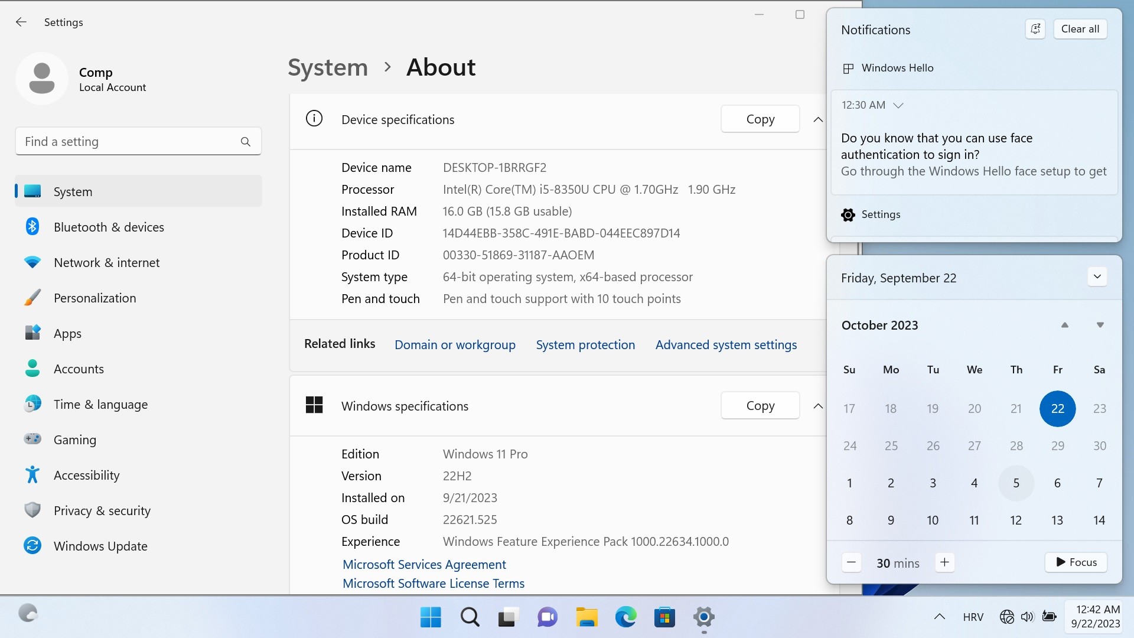
Task: Click the System breadcrumb in the header
Action: [328, 67]
